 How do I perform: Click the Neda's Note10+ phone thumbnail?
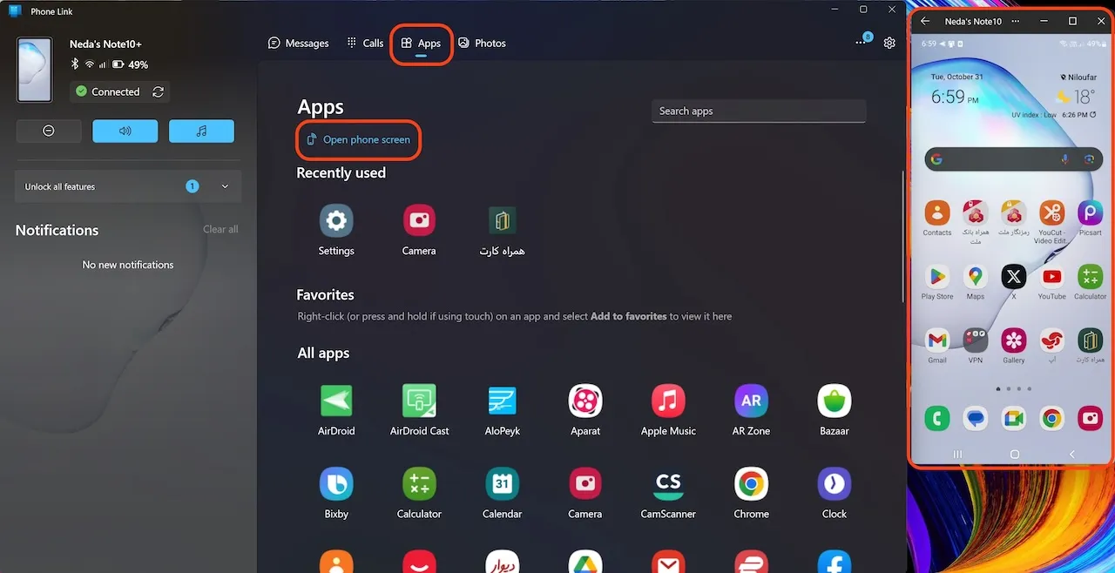35,69
